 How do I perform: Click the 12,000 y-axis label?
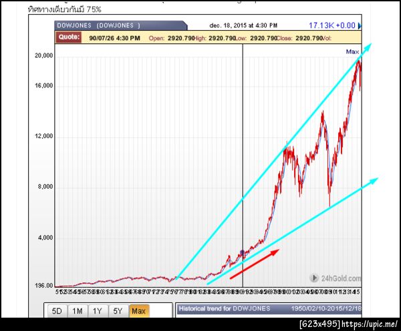[x=43, y=136]
